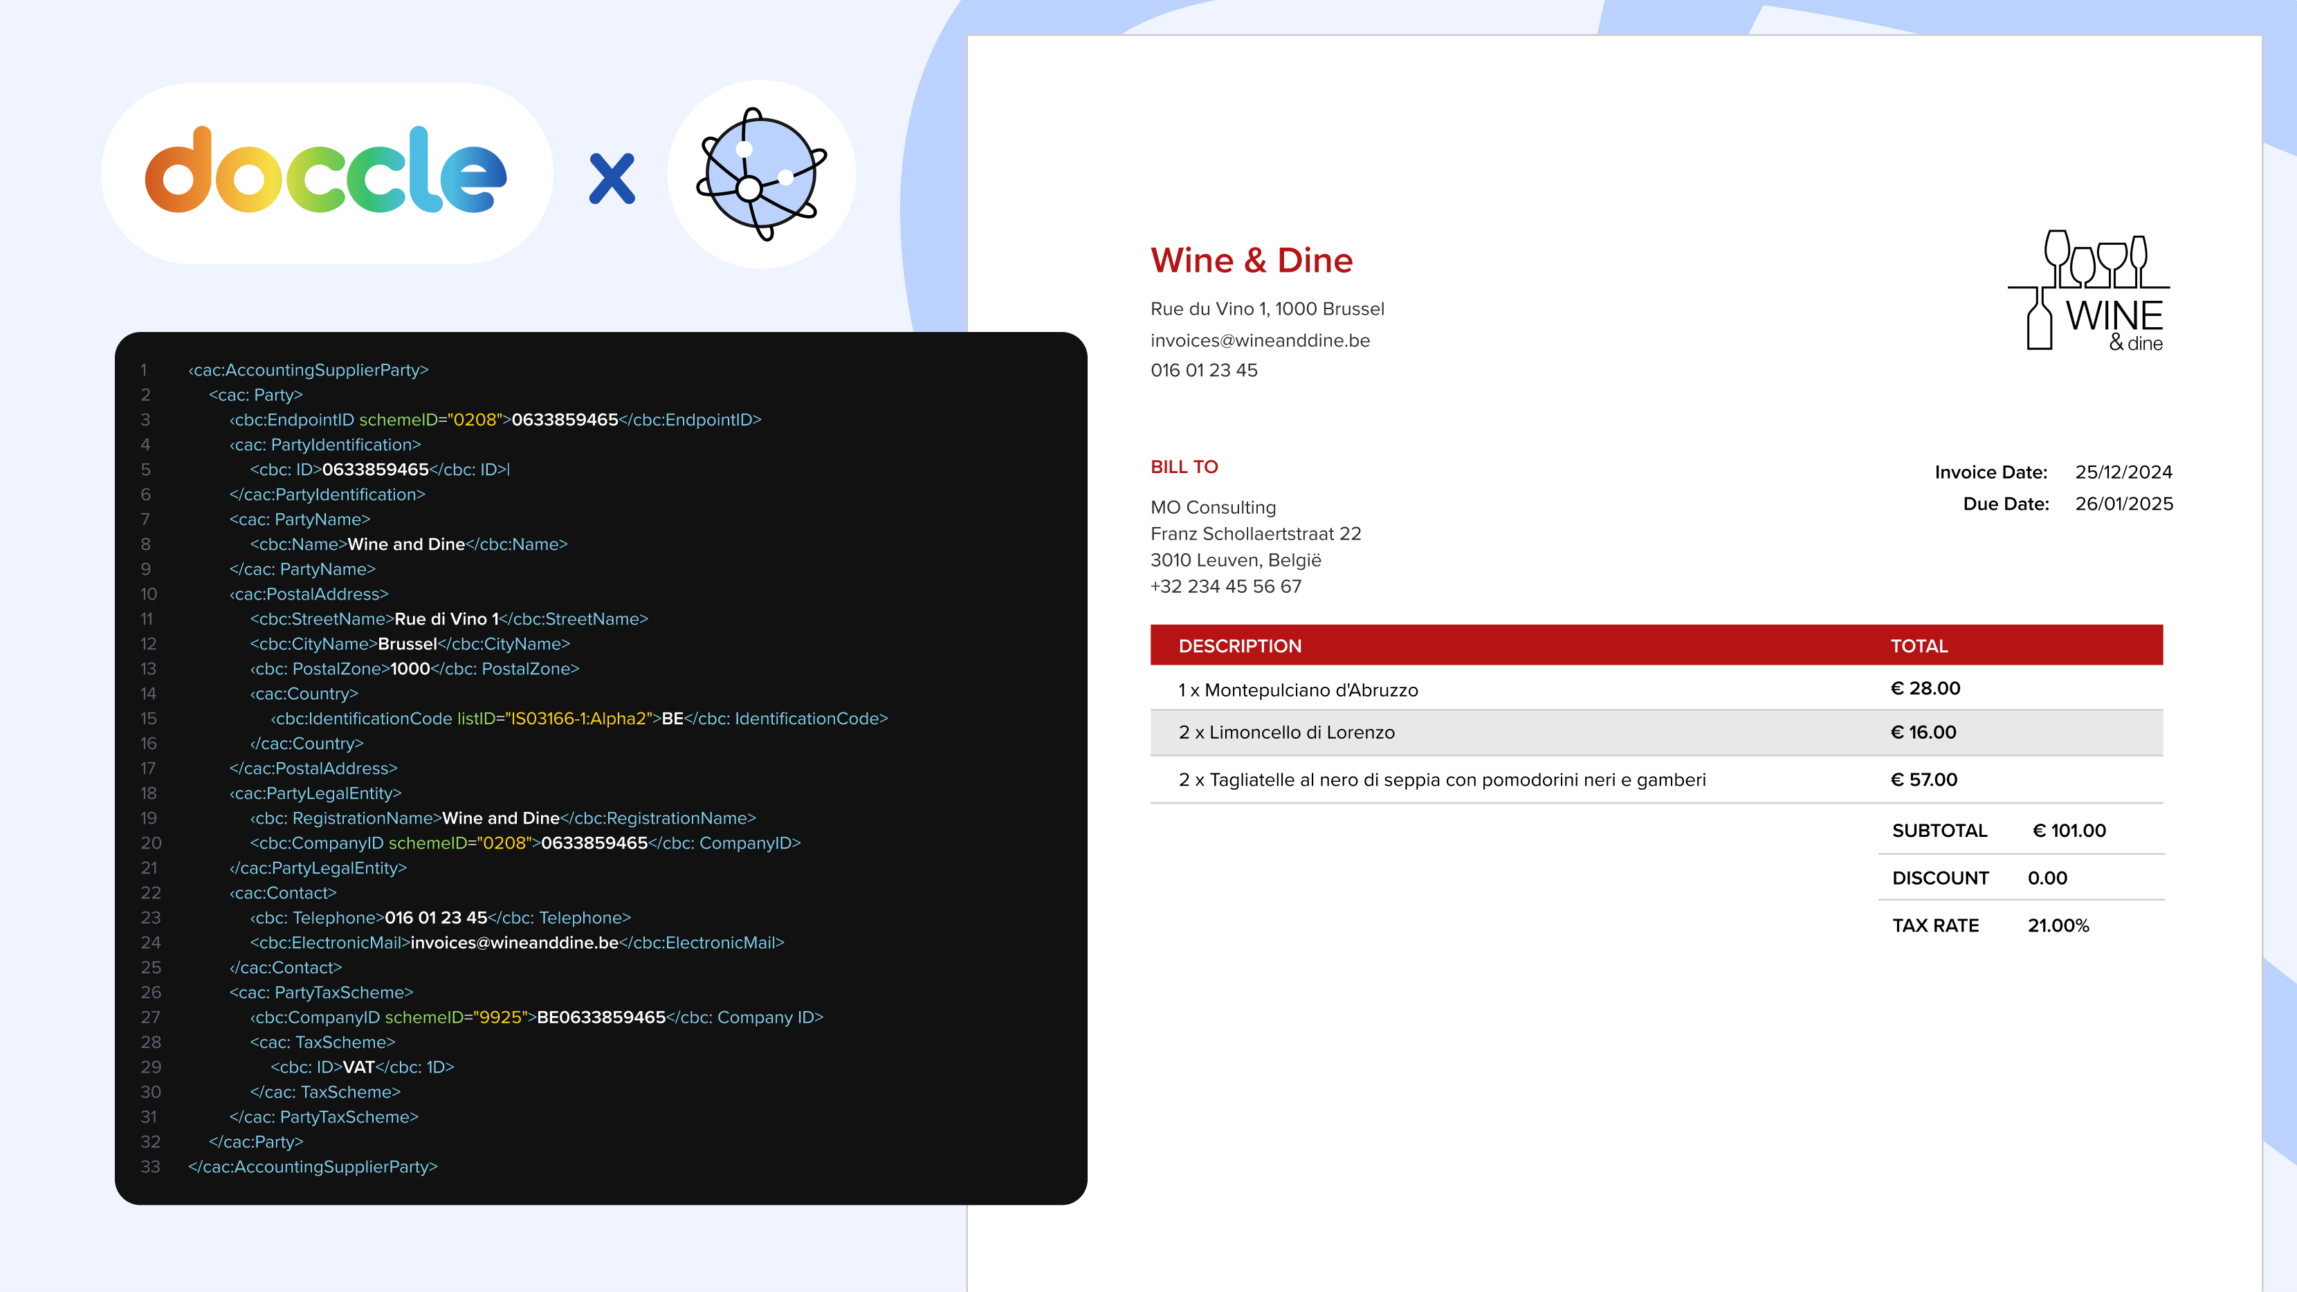Viewport: 2297px width, 1292px height.
Task: Click the Tagliatelle al nero di seppia row
Action: (x=1656, y=779)
